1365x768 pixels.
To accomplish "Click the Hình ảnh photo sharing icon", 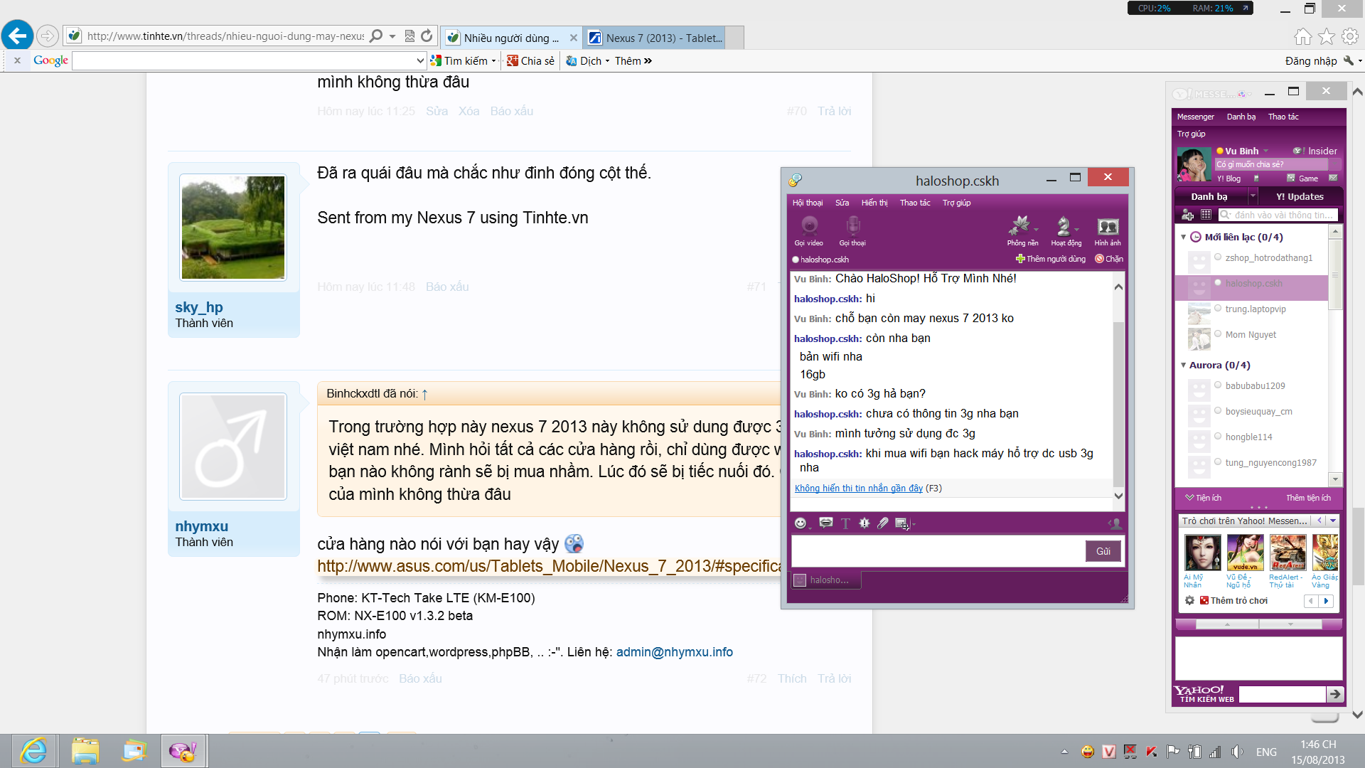I will (x=1108, y=226).
